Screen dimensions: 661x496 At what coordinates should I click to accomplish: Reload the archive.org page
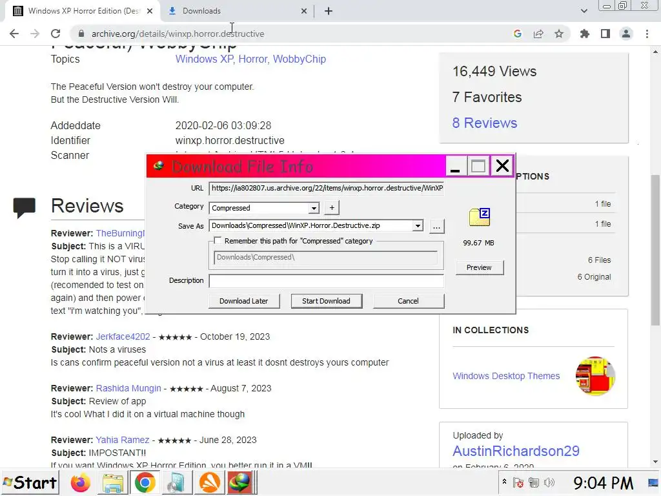coord(56,34)
